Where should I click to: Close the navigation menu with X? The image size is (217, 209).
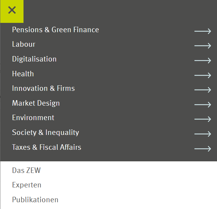pos(12,10)
